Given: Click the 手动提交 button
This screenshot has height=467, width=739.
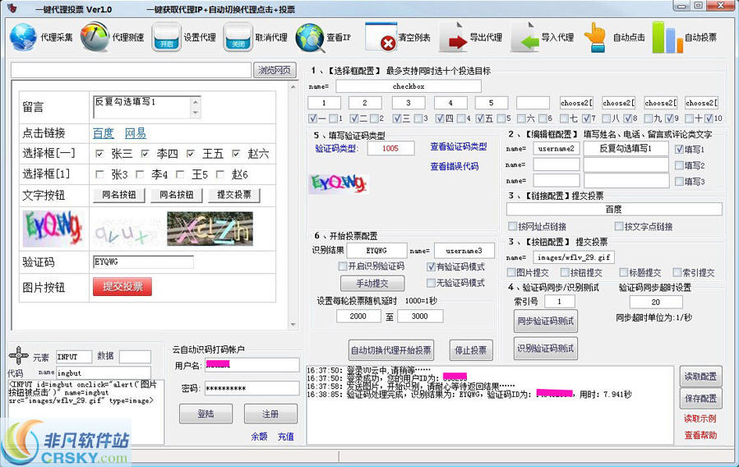Looking at the screenshot, I should coord(372,283).
